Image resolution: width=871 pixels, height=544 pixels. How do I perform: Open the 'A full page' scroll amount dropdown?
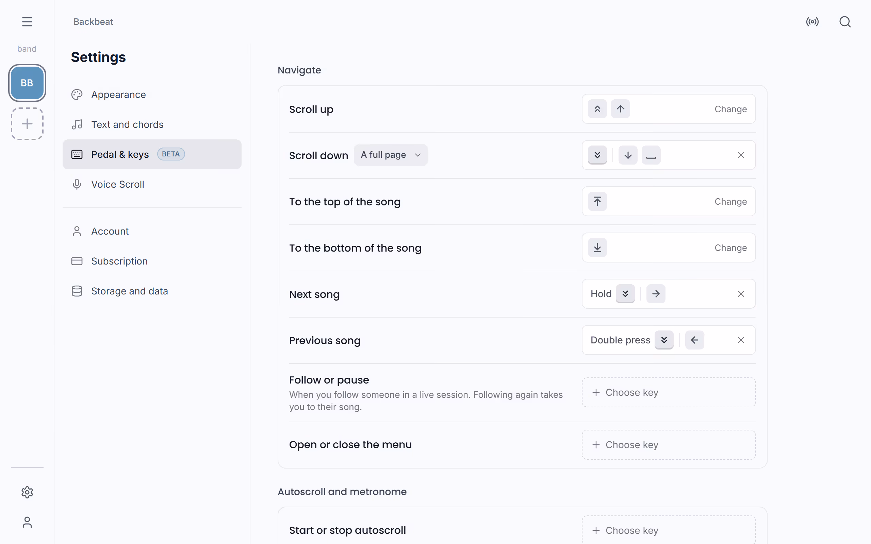click(x=391, y=155)
